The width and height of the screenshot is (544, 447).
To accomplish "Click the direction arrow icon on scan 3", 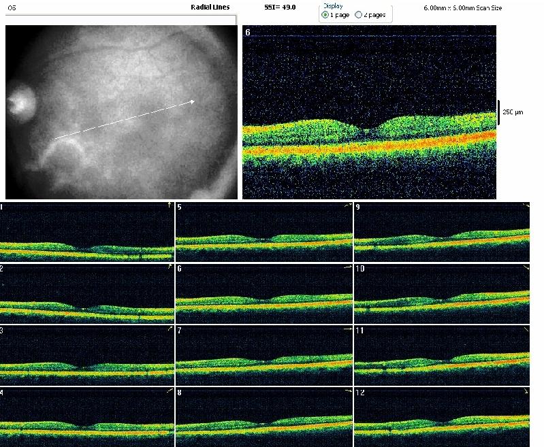I will click(x=169, y=329).
